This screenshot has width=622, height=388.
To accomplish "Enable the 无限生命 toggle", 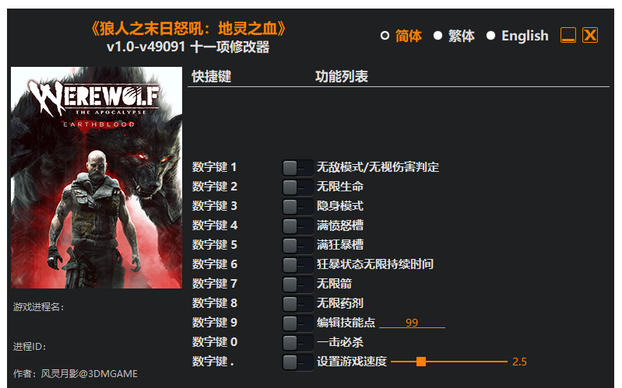I will pos(297,187).
